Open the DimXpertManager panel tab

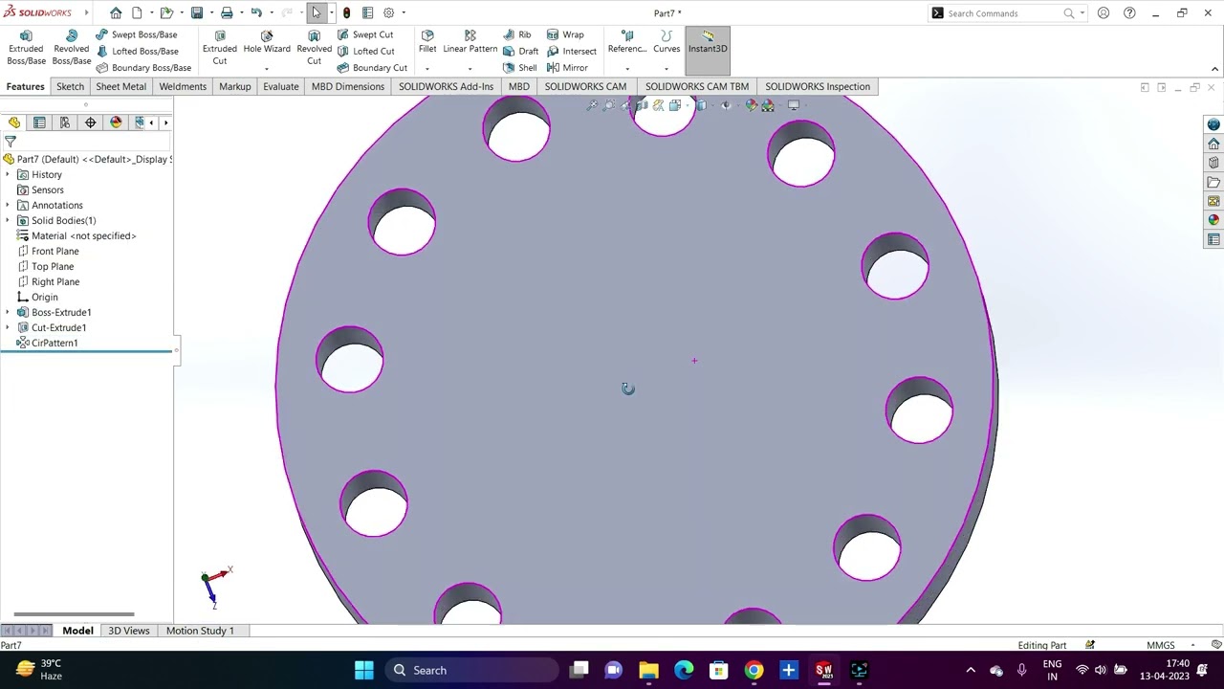tap(90, 122)
